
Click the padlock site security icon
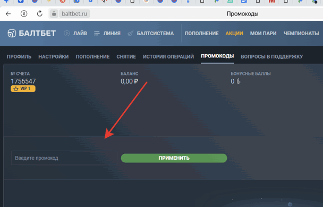54,14
